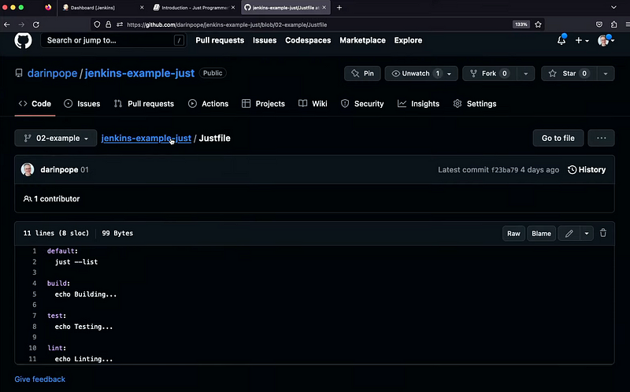View the Raw file
The image size is (630, 392).
[x=513, y=233]
